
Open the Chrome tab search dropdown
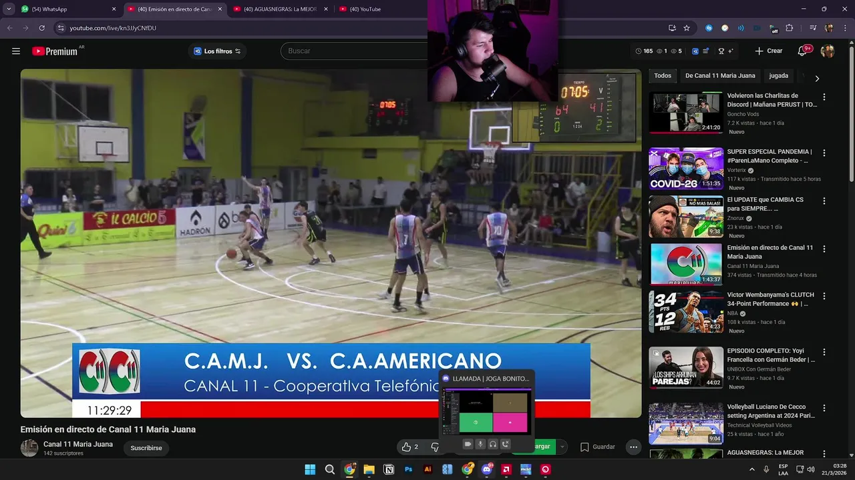click(x=9, y=9)
